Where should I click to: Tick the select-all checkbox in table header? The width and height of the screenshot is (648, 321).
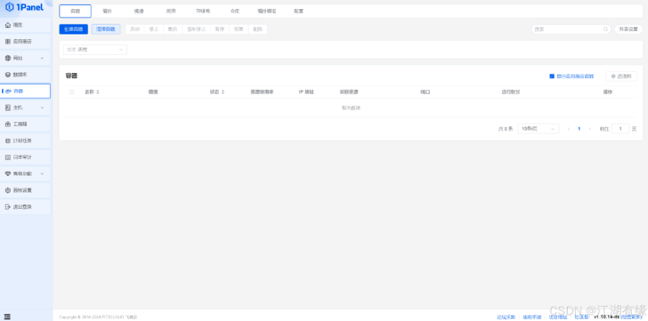(72, 92)
